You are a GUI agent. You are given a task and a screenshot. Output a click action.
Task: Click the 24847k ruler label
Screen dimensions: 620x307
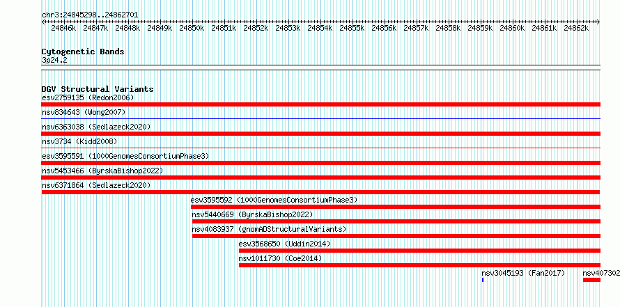tap(95, 28)
